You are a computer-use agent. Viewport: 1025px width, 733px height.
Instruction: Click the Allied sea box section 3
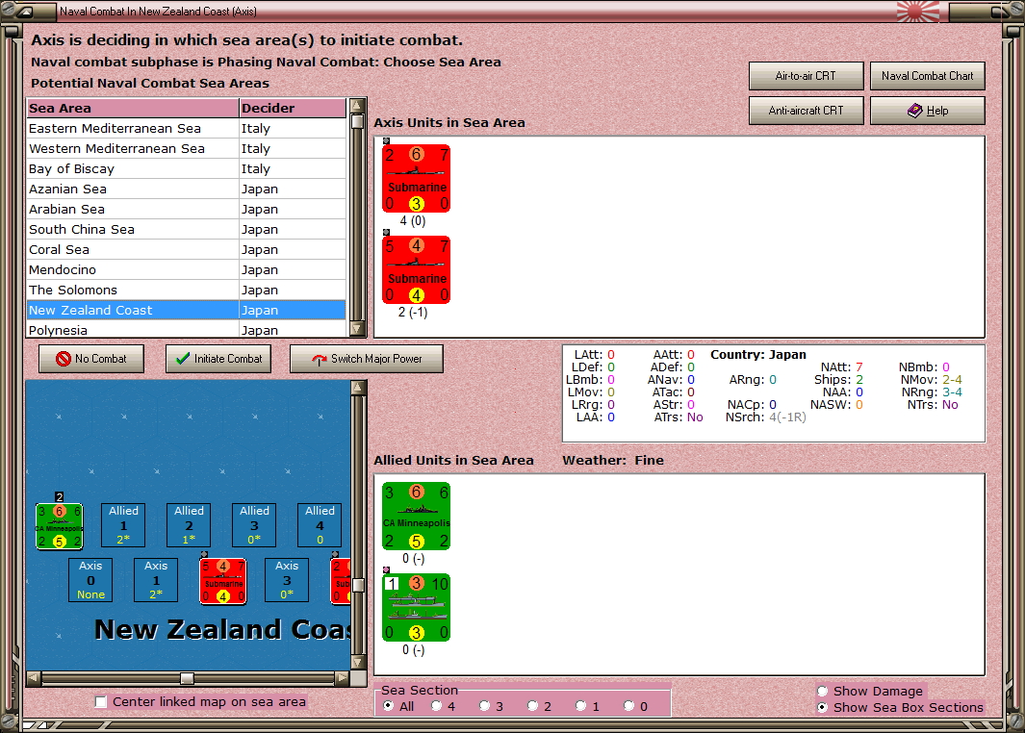[254, 524]
